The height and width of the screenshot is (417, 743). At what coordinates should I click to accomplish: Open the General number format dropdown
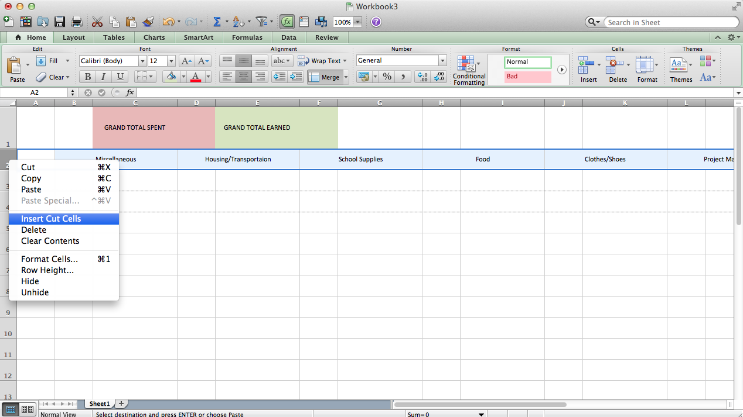coord(442,60)
